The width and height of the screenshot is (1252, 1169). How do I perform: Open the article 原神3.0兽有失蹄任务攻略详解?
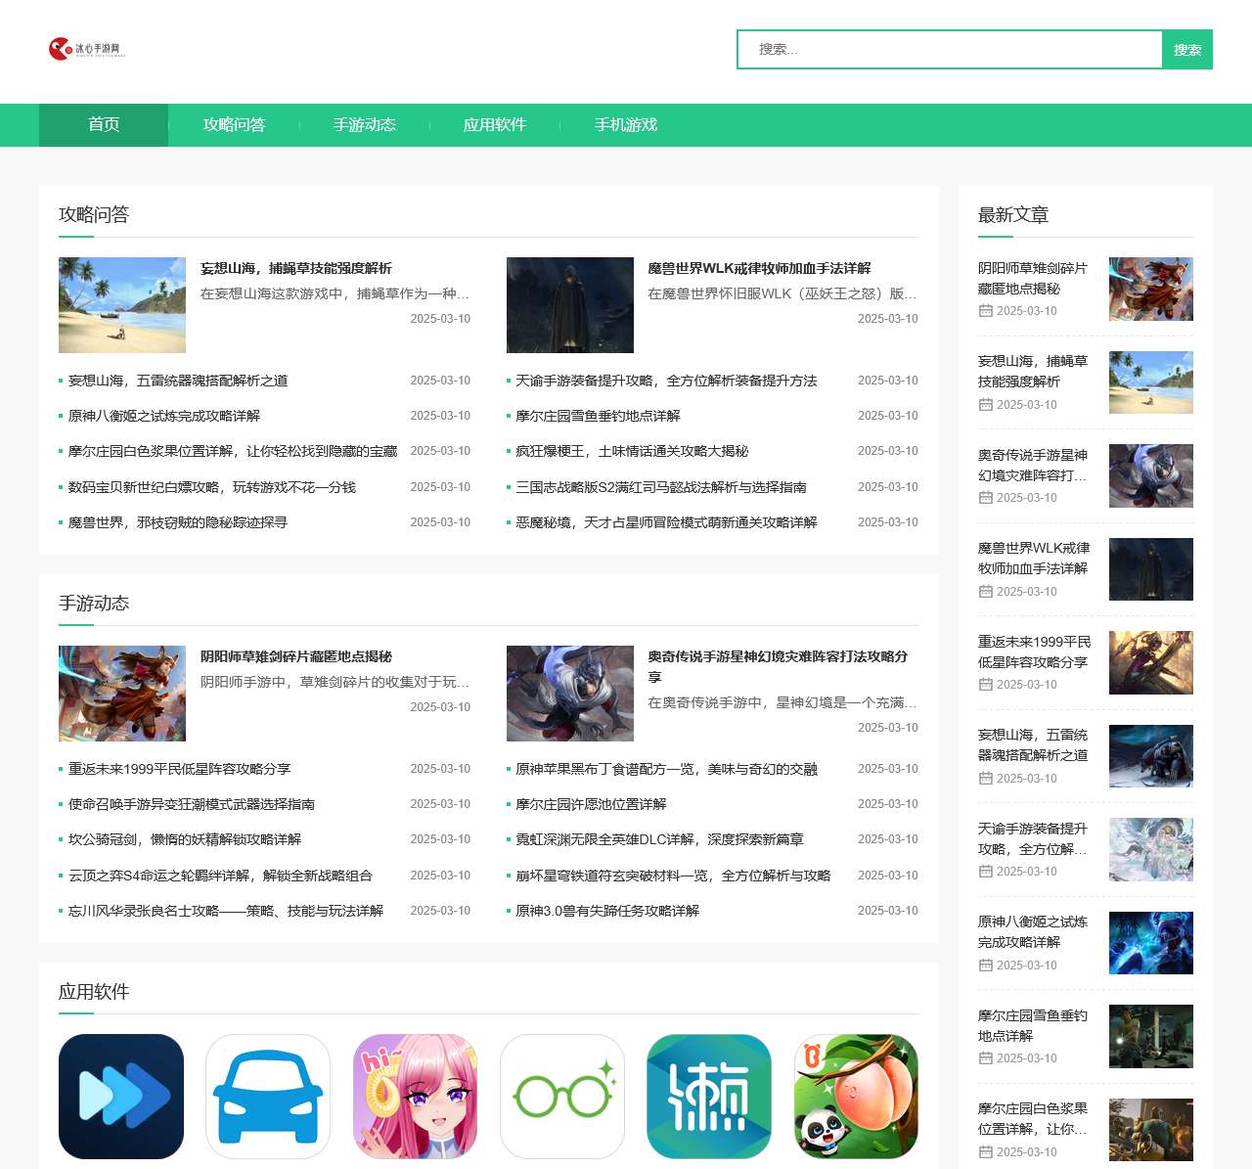tap(606, 910)
